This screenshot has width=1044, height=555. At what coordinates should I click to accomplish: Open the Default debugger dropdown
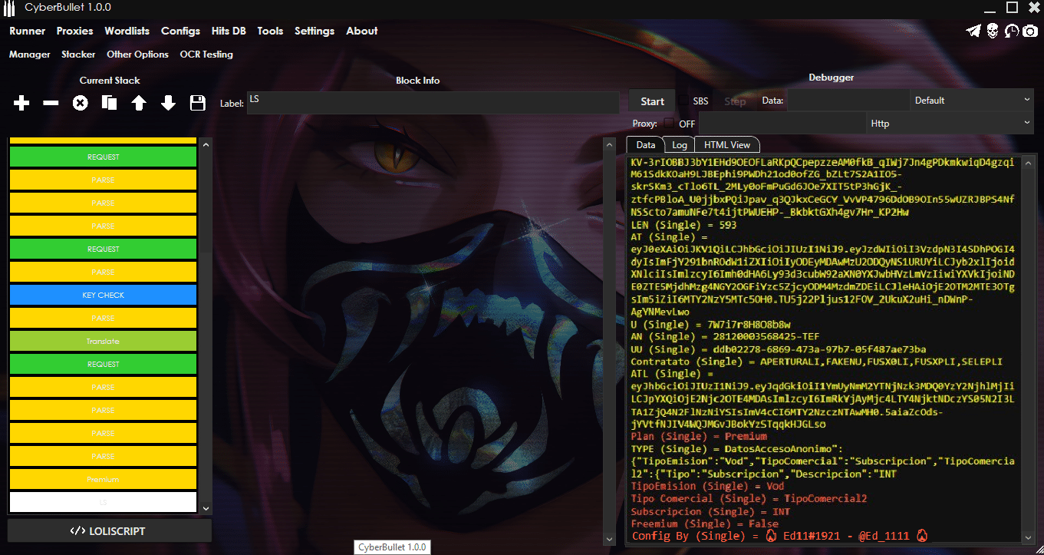[972, 101]
